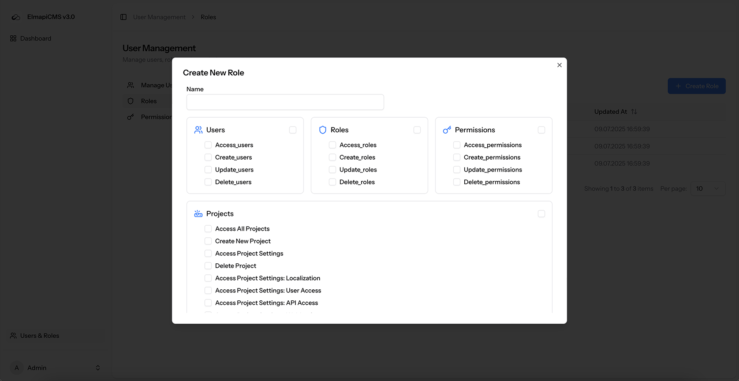Click the Create Role button
Screen dimensions: 739x381
click(697, 86)
